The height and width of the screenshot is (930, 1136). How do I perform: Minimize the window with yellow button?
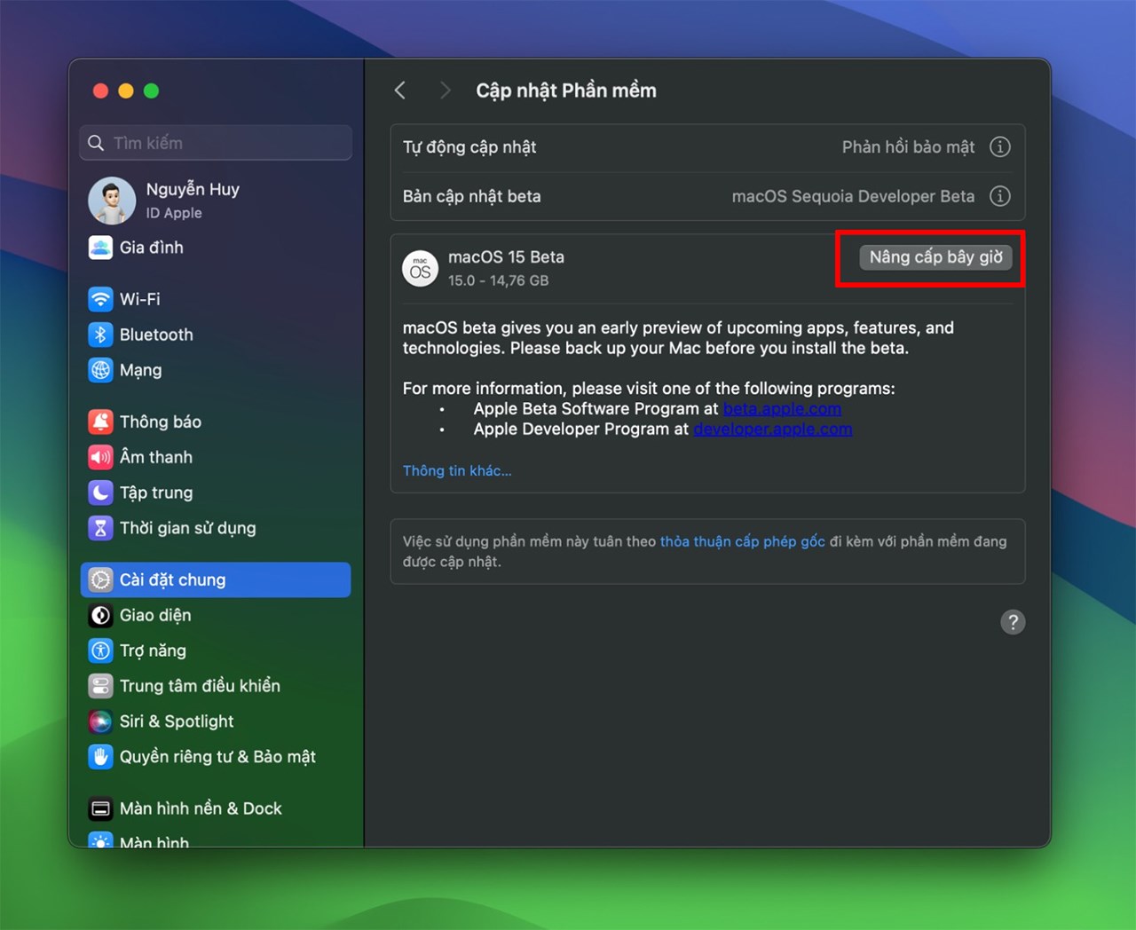click(x=126, y=91)
